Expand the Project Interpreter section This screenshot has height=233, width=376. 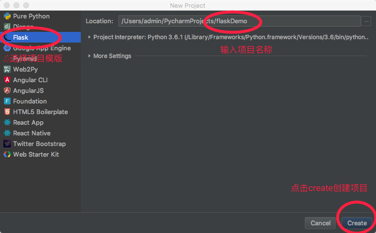tap(89, 37)
